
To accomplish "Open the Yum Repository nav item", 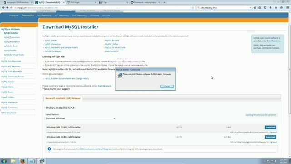I will coord(44,15).
